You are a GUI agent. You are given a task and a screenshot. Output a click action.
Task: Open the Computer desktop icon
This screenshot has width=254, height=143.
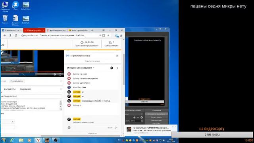[x=5, y=7]
